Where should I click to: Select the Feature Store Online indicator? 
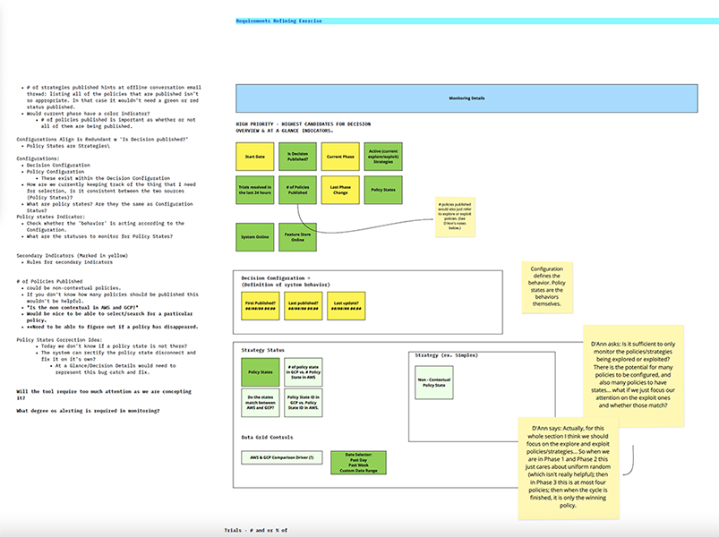click(x=297, y=236)
